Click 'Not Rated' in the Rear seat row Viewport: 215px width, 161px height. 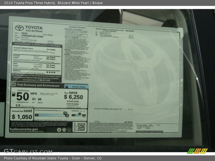point(51,67)
